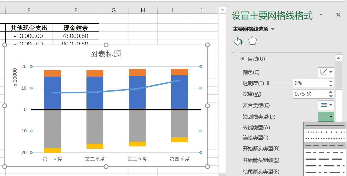Select the chart title 图表标题

(x=106, y=54)
